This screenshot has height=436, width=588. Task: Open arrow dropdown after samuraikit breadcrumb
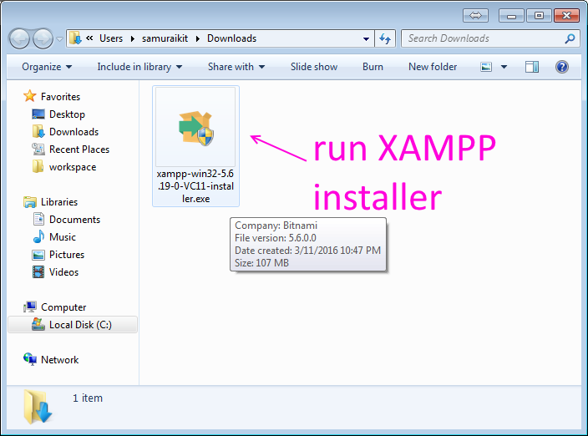(198, 38)
